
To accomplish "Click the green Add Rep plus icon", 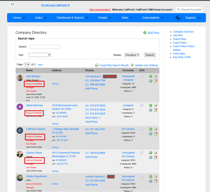I will pos(145,33).
